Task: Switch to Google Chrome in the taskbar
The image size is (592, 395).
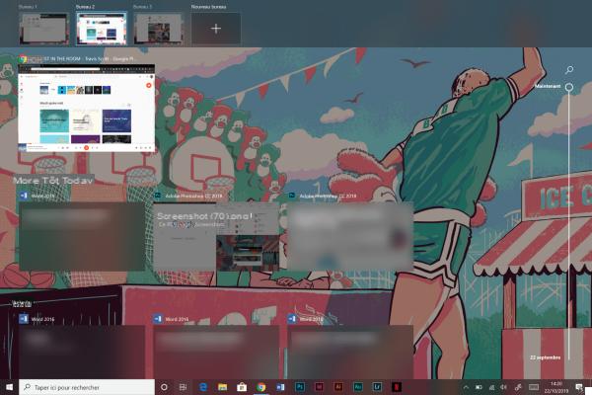Action: tap(260, 387)
